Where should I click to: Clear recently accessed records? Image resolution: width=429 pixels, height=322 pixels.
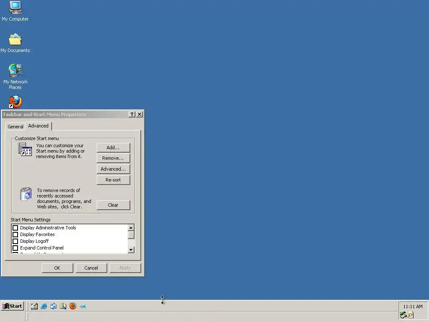[x=113, y=205]
